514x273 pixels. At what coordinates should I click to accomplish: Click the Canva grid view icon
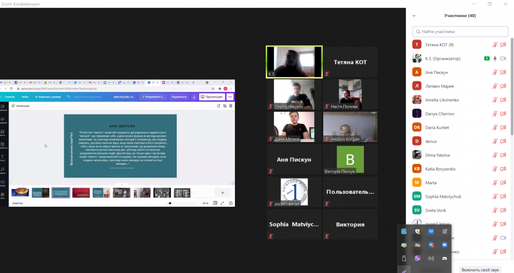[215, 203]
